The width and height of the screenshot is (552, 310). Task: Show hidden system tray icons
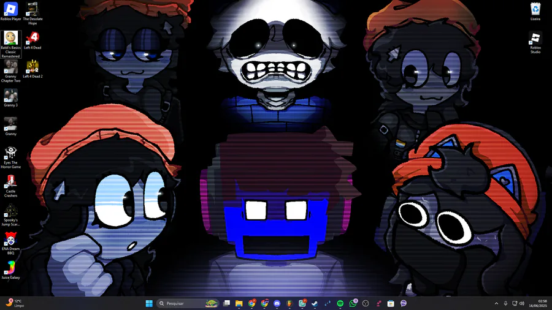(x=496, y=303)
